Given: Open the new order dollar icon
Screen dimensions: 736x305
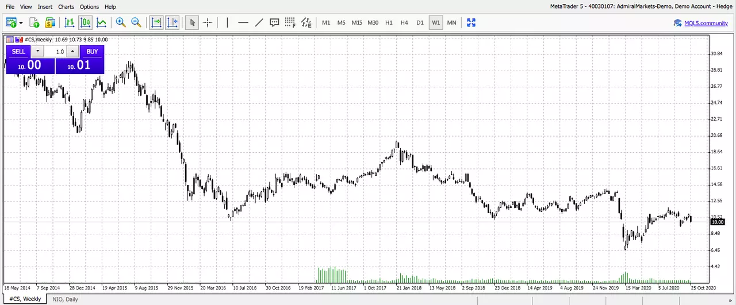Looking at the screenshot, I should click(x=50, y=22).
